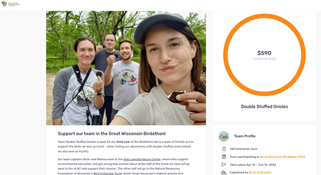Open the Natural Resources Foundation logo

[10, 4]
